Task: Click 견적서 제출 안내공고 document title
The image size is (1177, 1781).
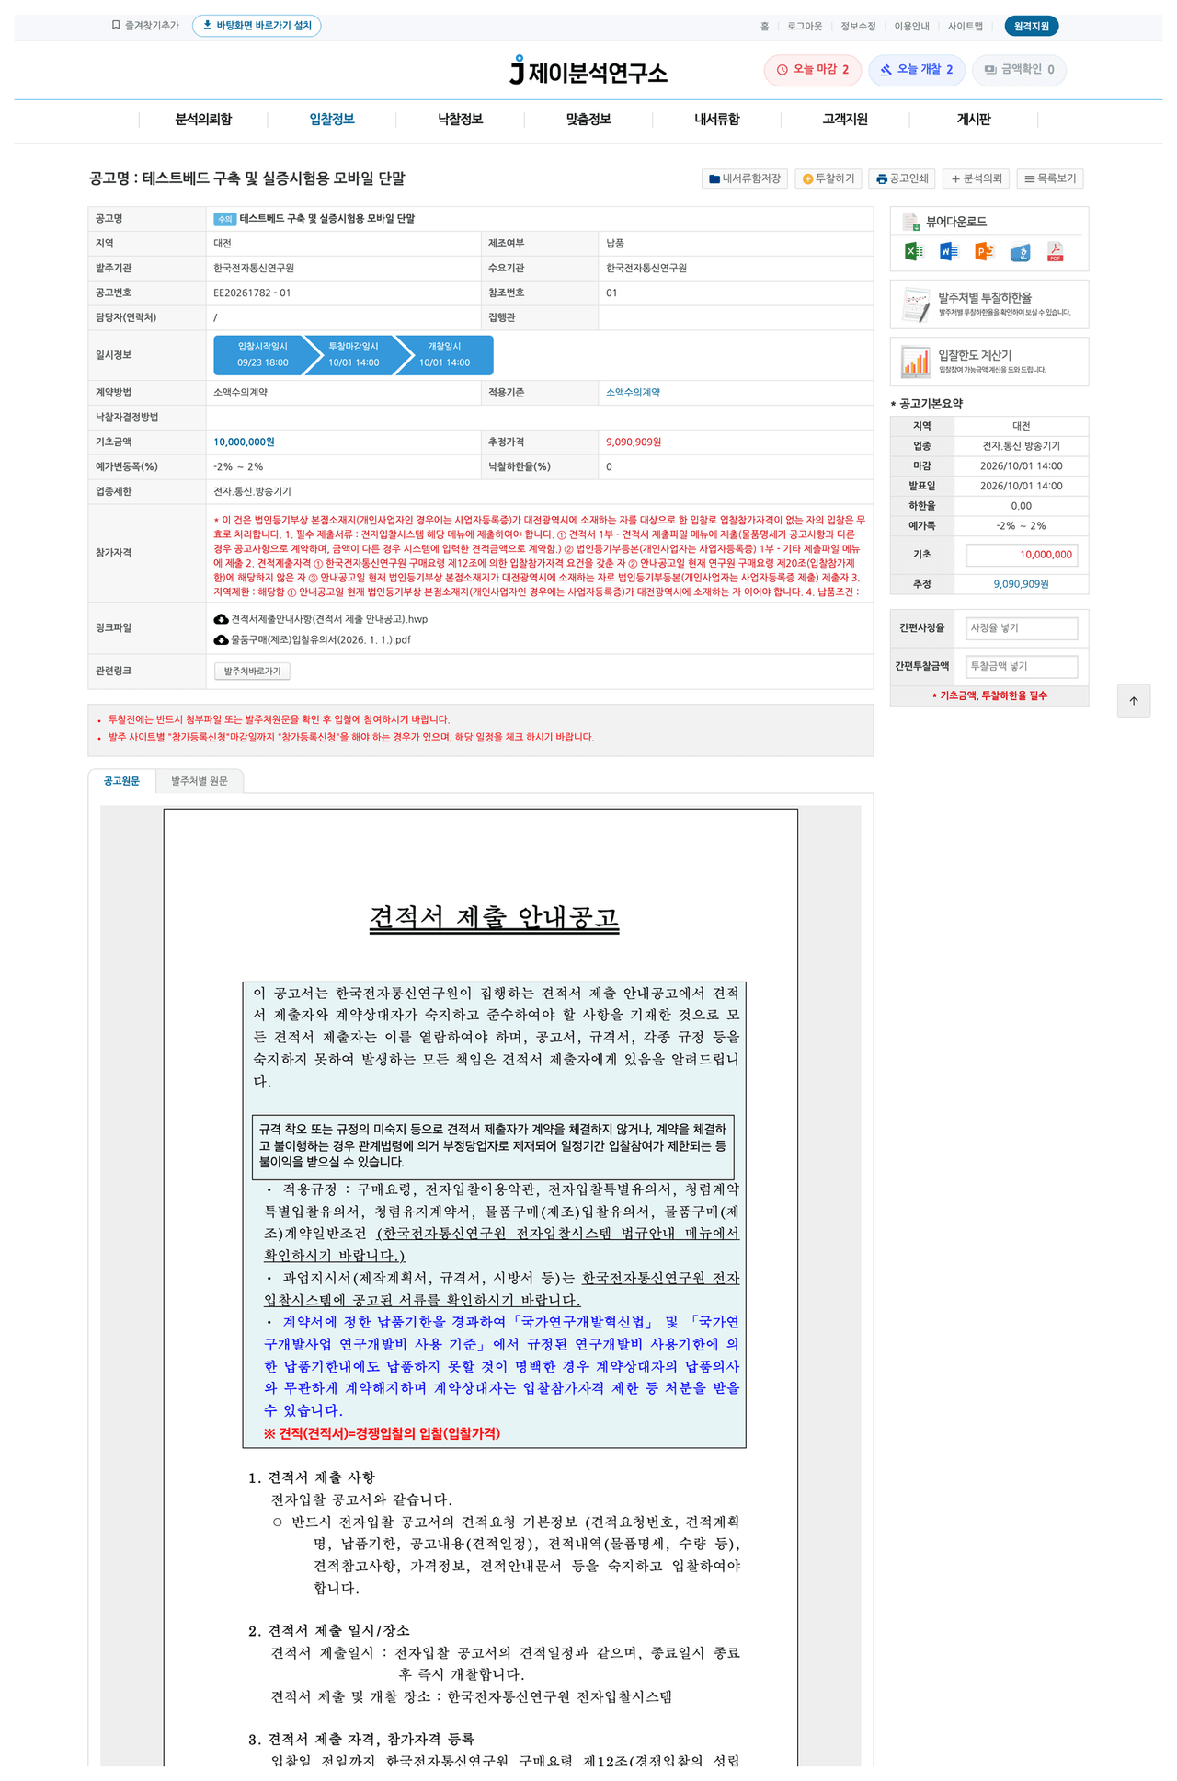Action: 494,918
